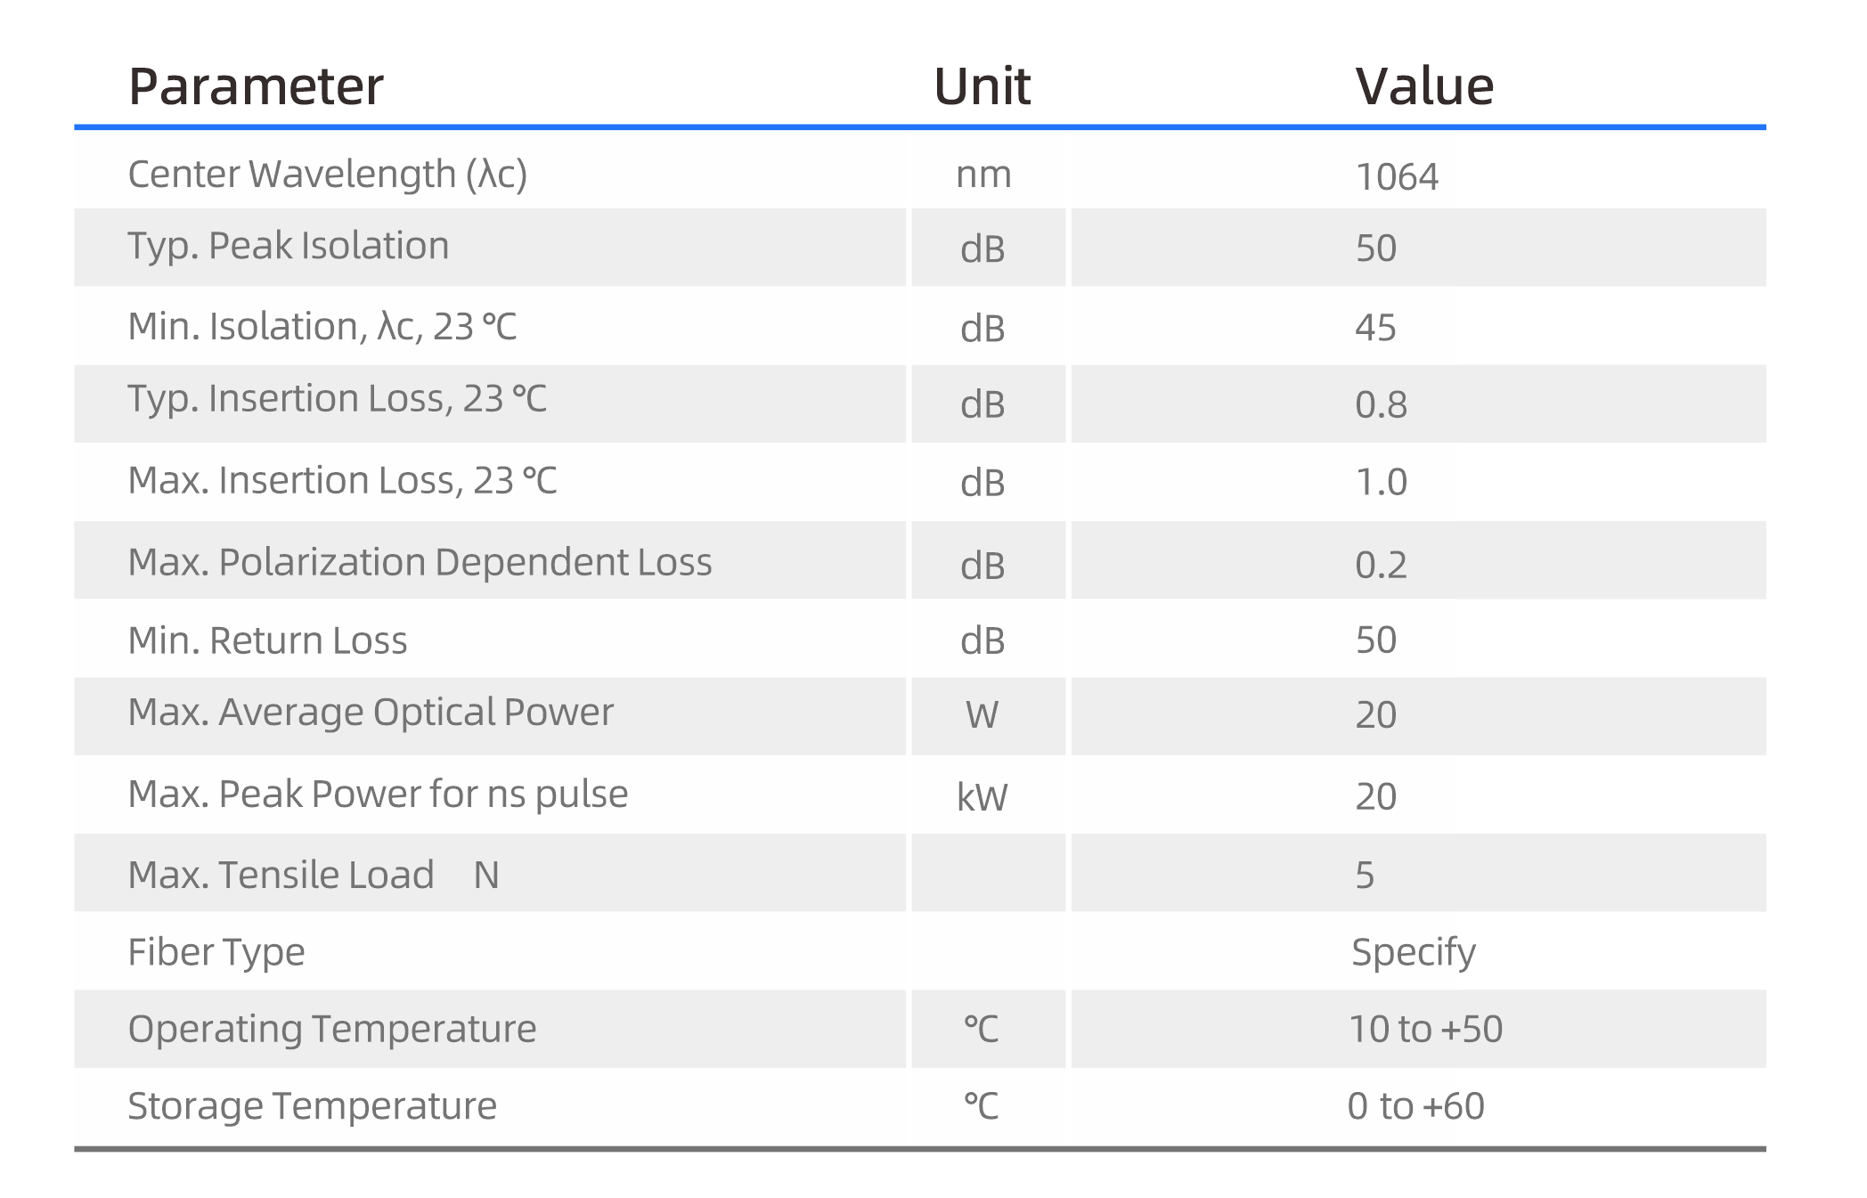The width and height of the screenshot is (1867, 1198).
Task: Select the Typ. Peak Isolation row label
Action: click(x=288, y=246)
